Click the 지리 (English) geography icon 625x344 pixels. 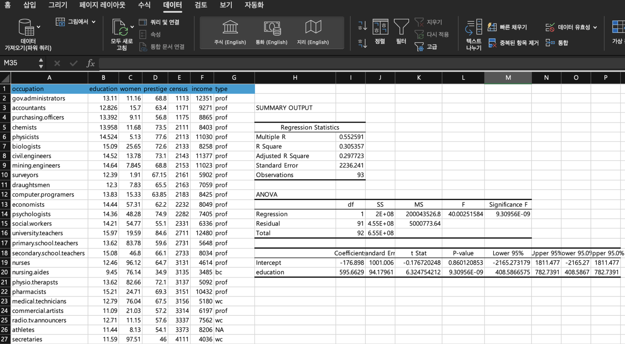pyautogui.click(x=313, y=28)
